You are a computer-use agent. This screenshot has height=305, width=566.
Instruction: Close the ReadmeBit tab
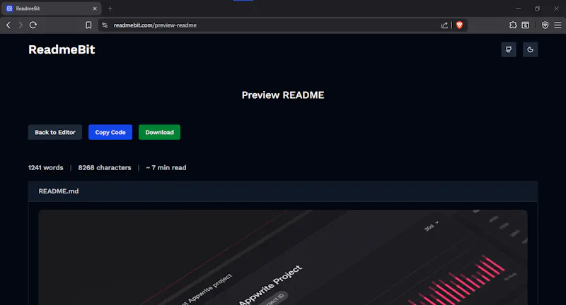[95, 8]
